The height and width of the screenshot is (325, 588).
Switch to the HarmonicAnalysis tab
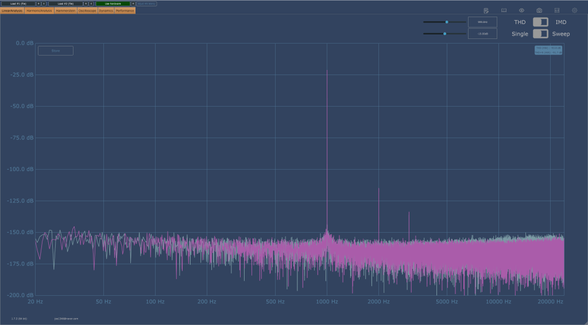point(39,10)
